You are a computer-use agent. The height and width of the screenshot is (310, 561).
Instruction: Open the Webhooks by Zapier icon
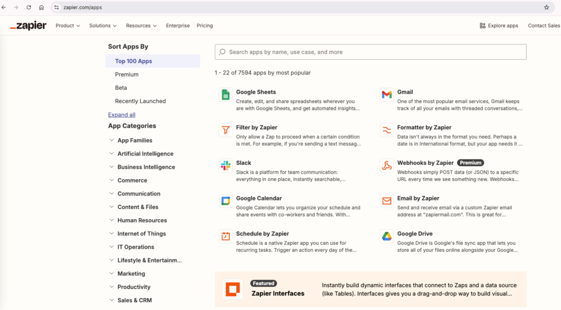387,165
